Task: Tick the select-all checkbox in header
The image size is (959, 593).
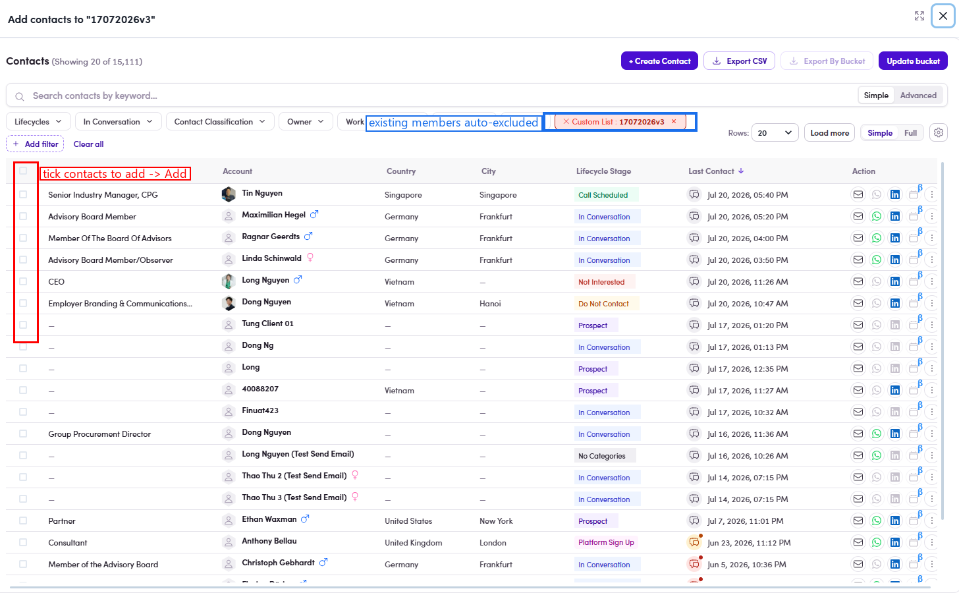Action: coord(24,171)
